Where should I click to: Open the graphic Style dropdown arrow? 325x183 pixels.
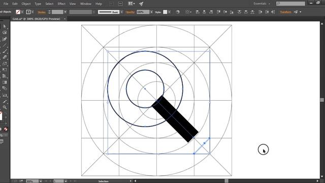click(169, 12)
